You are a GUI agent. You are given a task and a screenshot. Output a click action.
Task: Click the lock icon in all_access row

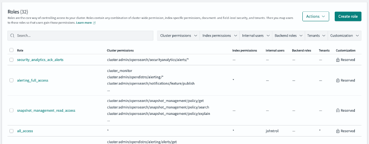coord(338,131)
